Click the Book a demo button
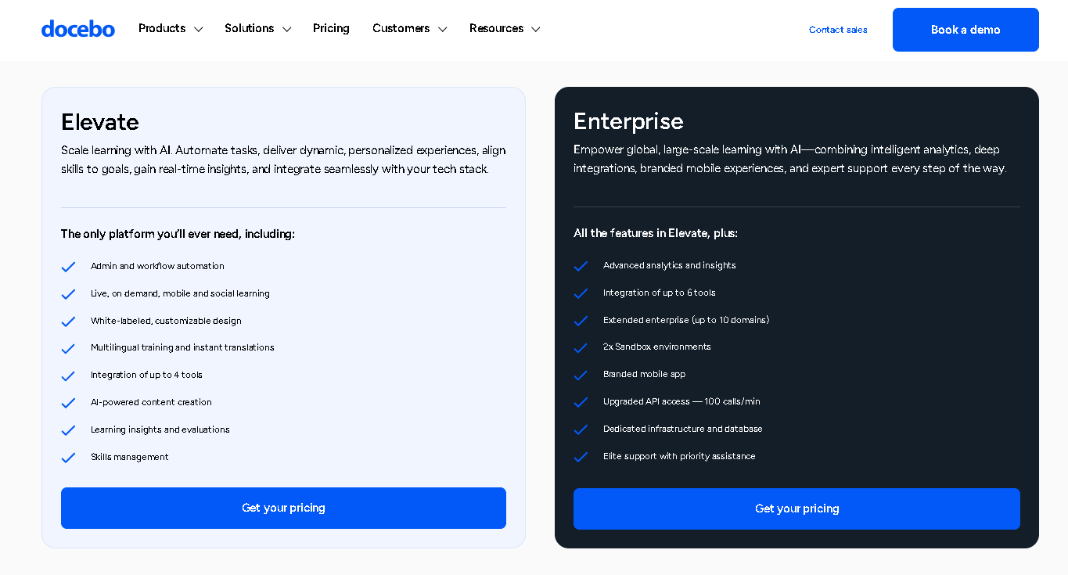 coord(966,30)
